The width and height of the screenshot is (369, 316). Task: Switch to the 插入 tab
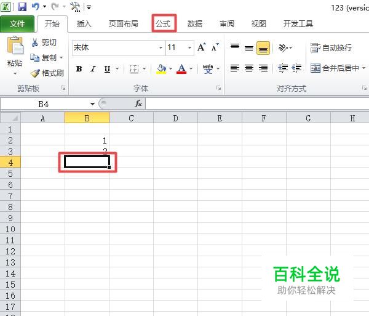pos(84,24)
